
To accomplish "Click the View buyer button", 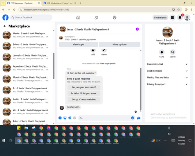I will [x=78, y=44].
